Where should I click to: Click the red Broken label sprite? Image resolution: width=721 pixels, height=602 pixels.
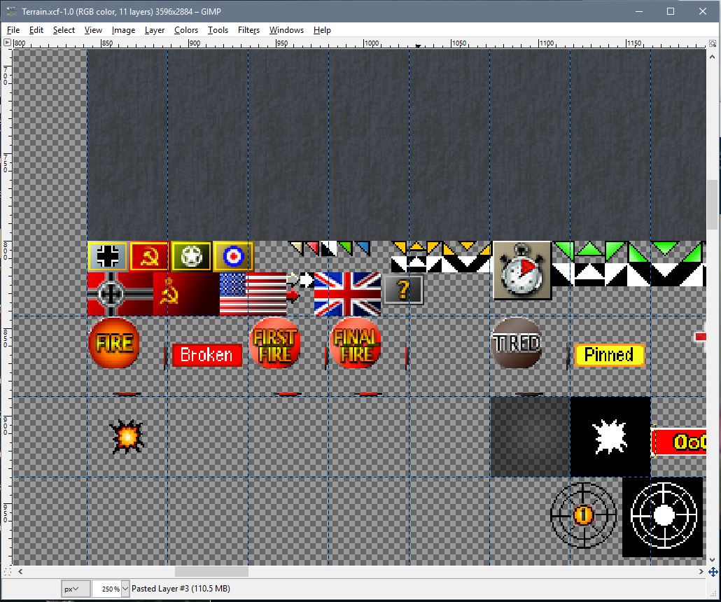(x=207, y=355)
